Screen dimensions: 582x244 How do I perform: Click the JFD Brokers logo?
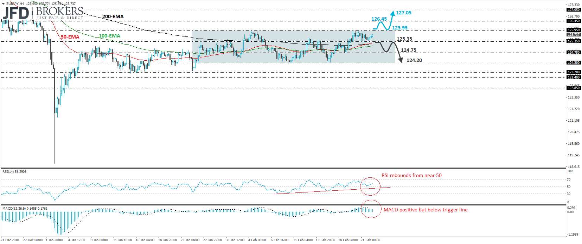click(43, 13)
